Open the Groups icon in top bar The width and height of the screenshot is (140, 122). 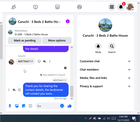point(80,7)
